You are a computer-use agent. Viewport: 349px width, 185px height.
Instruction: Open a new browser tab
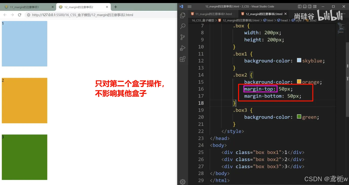(115, 7)
